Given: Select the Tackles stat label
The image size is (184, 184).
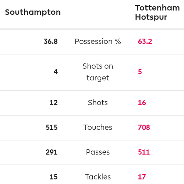Looking at the screenshot, I should pos(98,177).
